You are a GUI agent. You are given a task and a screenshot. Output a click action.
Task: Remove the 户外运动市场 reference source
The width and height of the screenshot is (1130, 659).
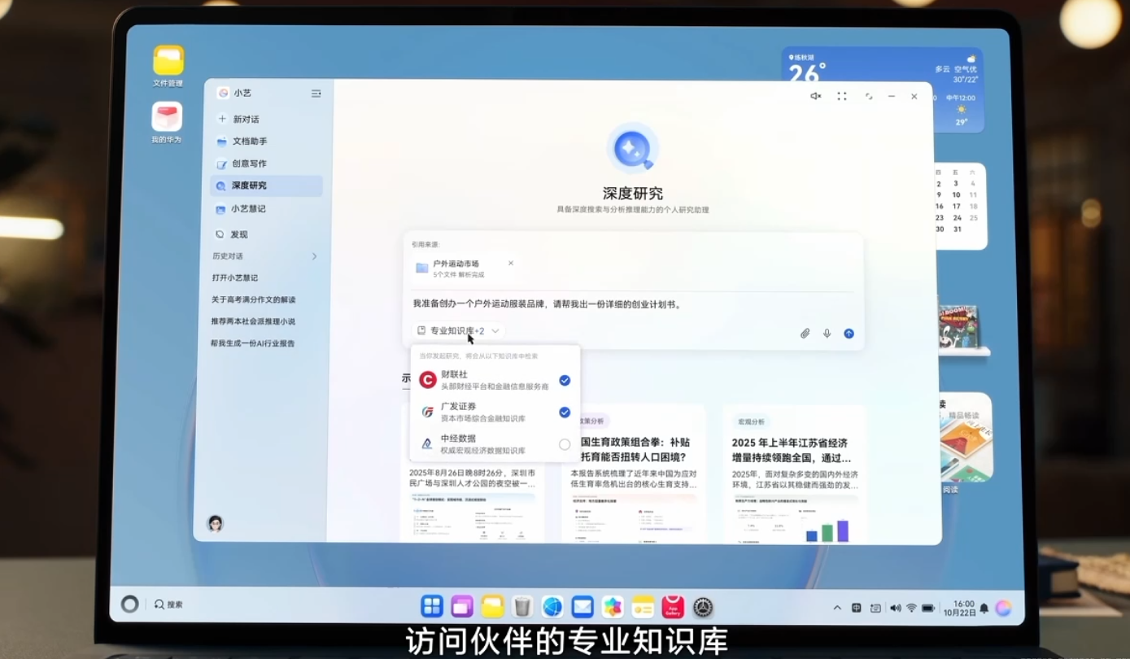[x=511, y=263]
